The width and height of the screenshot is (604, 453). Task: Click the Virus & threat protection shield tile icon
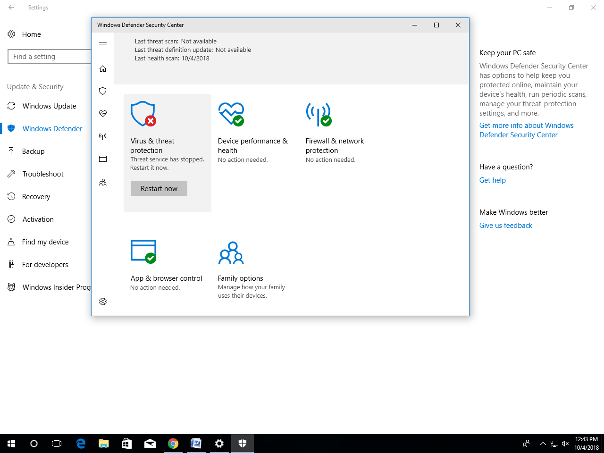[143, 114]
